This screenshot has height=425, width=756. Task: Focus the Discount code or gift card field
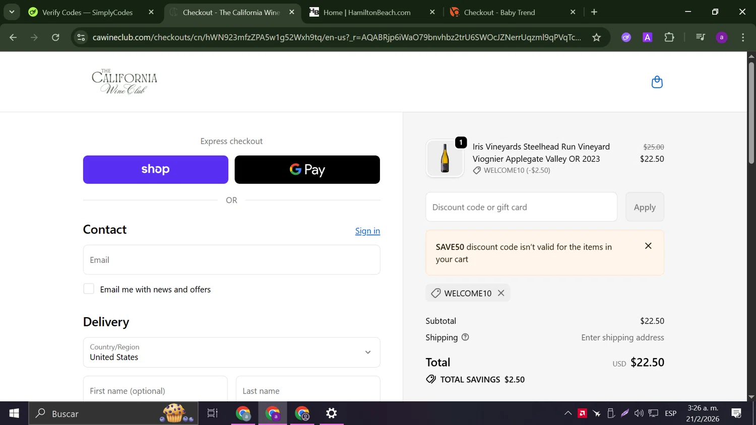(521, 207)
